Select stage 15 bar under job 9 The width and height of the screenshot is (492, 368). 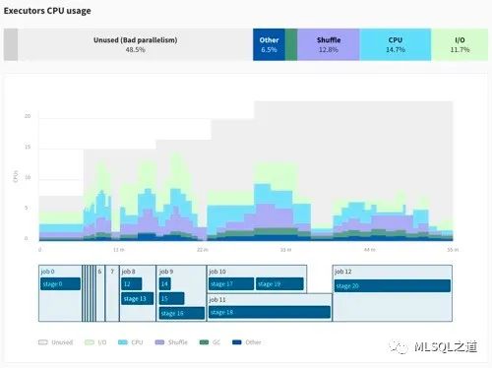(x=171, y=299)
